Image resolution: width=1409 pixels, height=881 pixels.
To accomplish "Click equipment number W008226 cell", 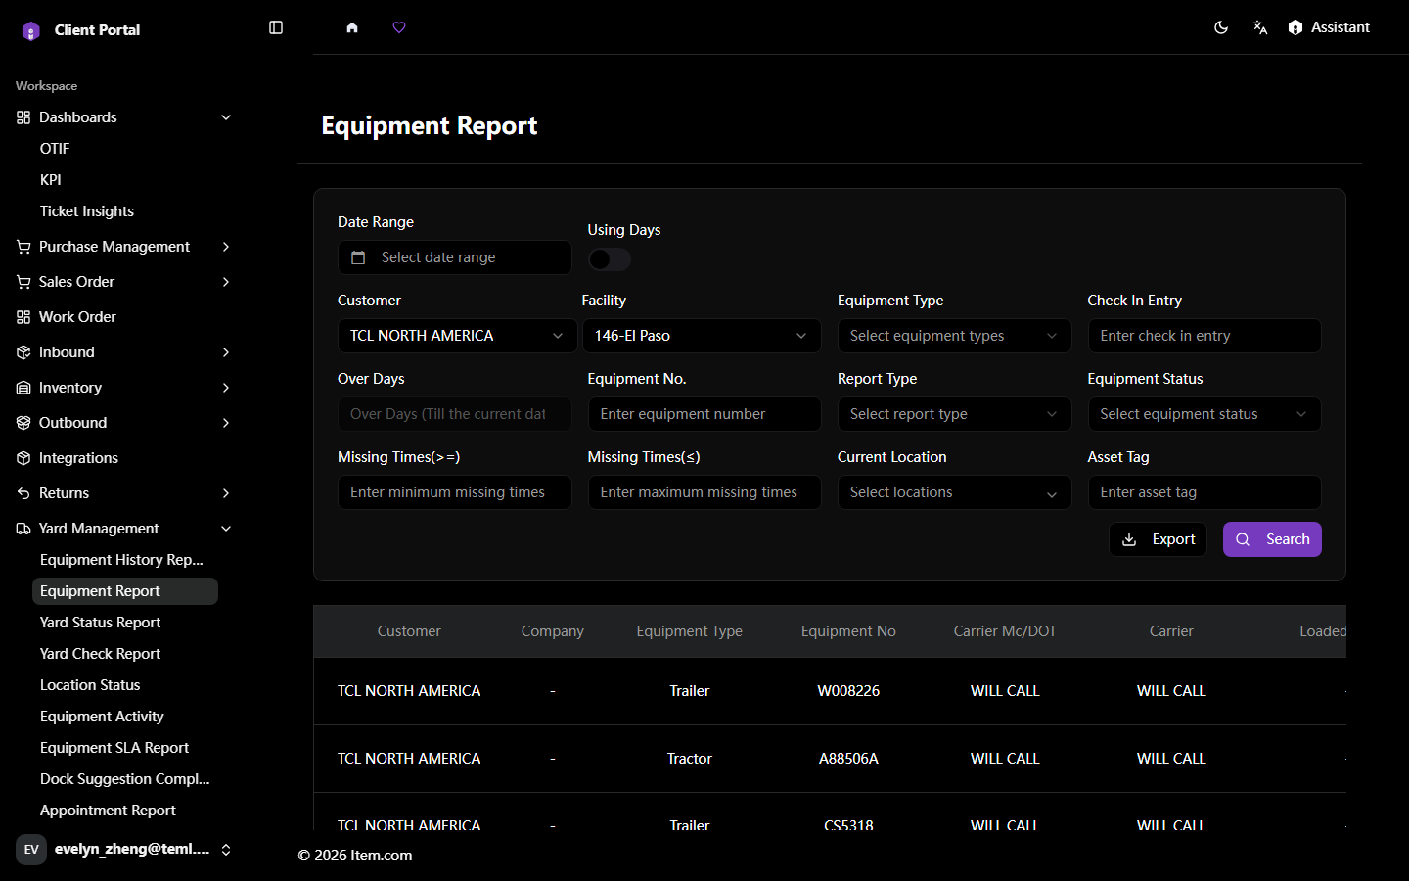I will click(848, 691).
